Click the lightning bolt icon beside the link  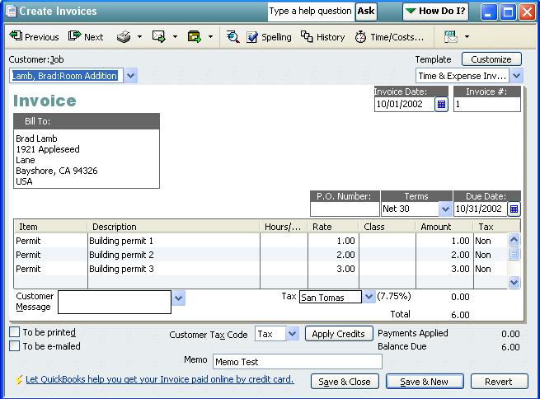pyautogui.click(x=19, y=379)
